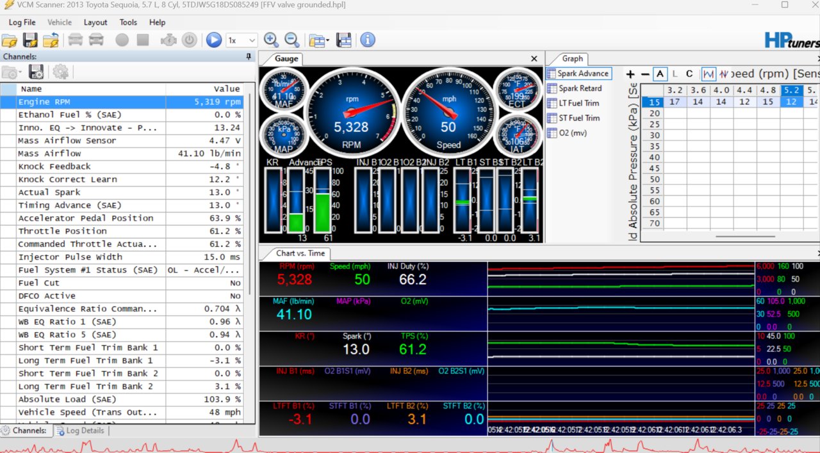This screenshot has height=453, width=820.
Task: Zoom in with the magnifier plus icon
Action: 271,40
